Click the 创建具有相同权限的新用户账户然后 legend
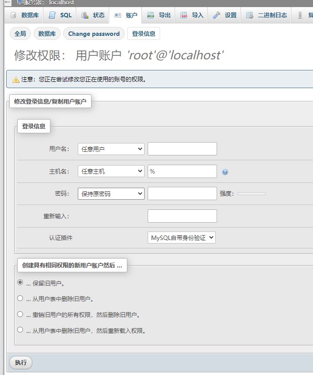313x375 pixels. point(72,265)
